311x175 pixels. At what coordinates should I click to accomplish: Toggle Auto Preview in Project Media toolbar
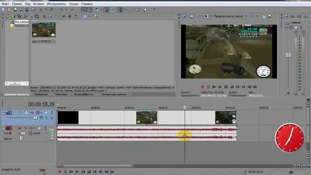pyautogui.click(x=76, y=16)
